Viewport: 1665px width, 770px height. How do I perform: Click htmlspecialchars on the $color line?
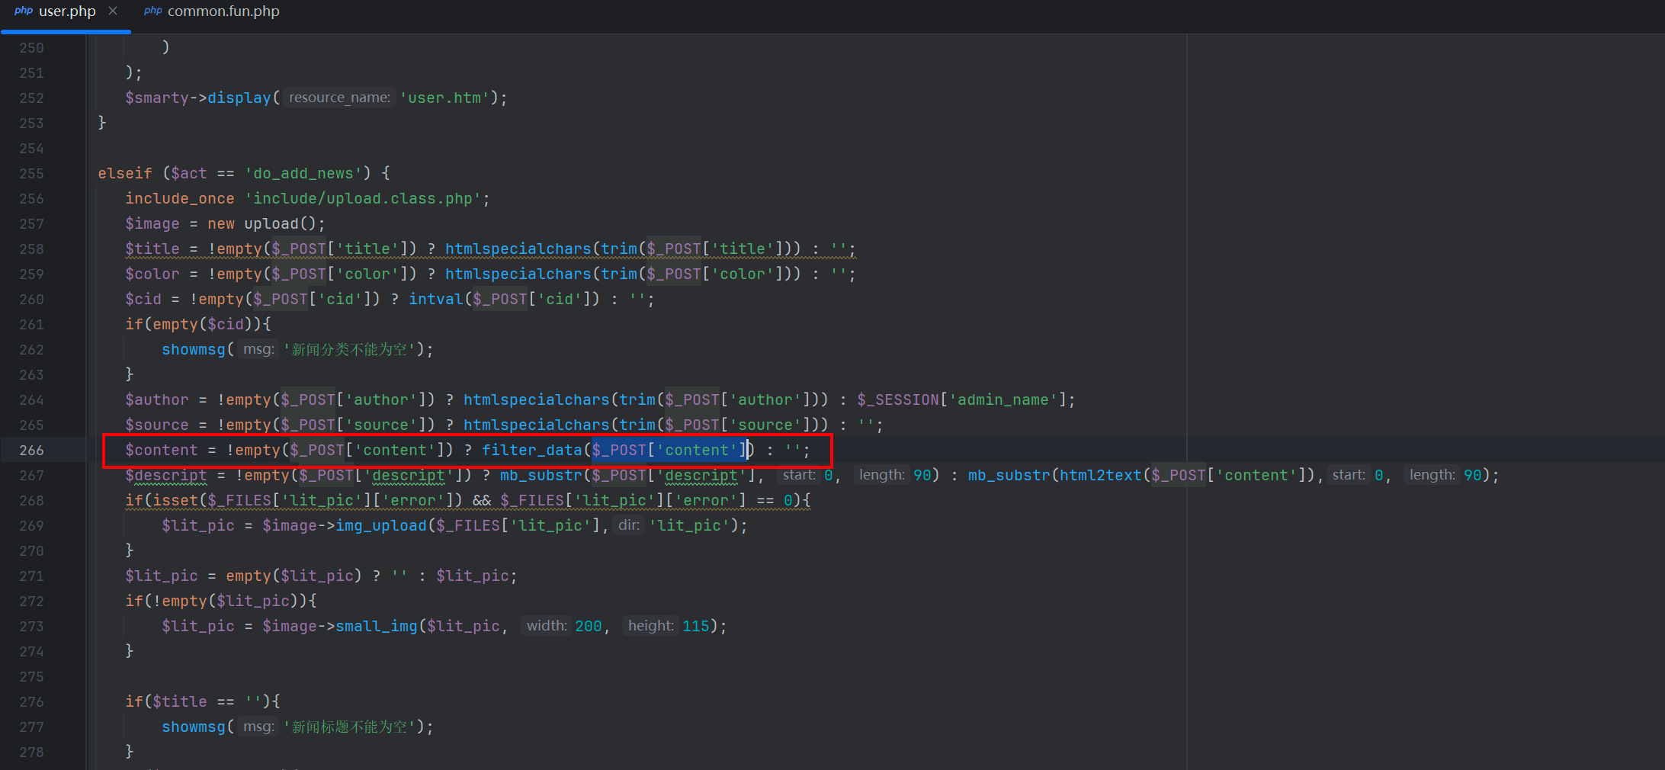(x=518, y=274)
